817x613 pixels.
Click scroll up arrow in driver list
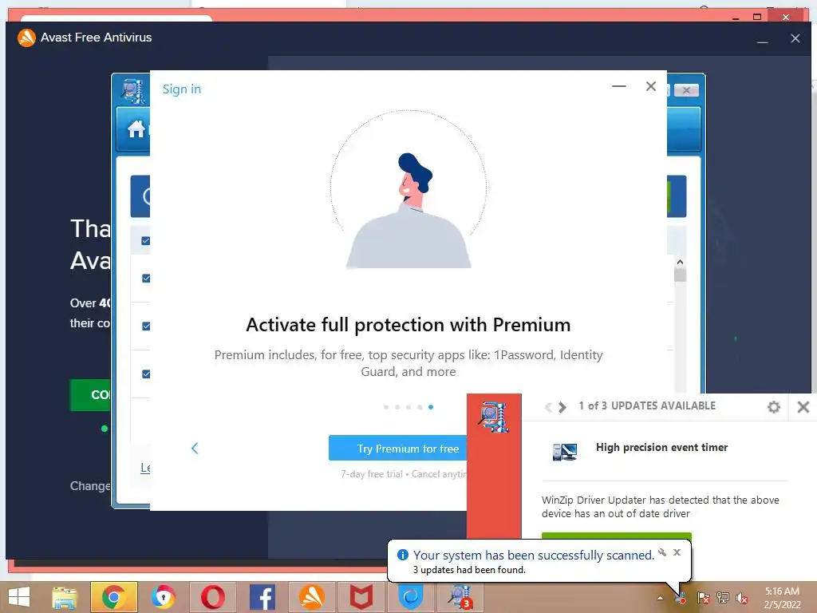pyautogui.click(x=680, y=262)
